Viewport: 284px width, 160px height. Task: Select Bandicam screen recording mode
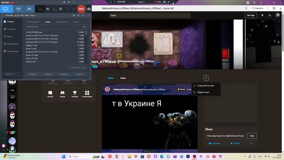[x=5, y=9]
